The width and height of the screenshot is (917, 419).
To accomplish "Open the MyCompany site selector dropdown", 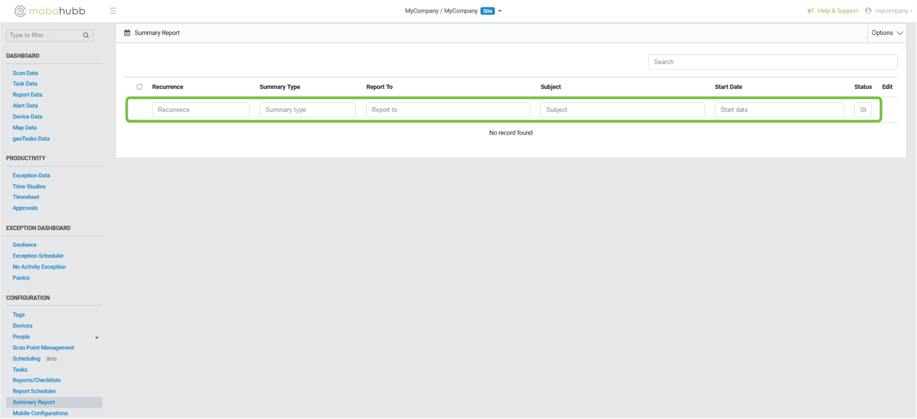I will coord(500,11).
